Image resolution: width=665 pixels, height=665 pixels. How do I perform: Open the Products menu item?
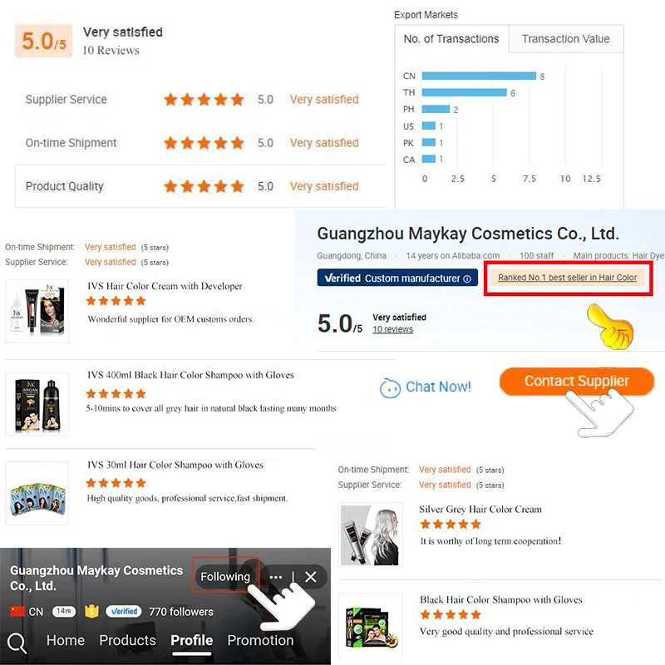coord(127,640)
